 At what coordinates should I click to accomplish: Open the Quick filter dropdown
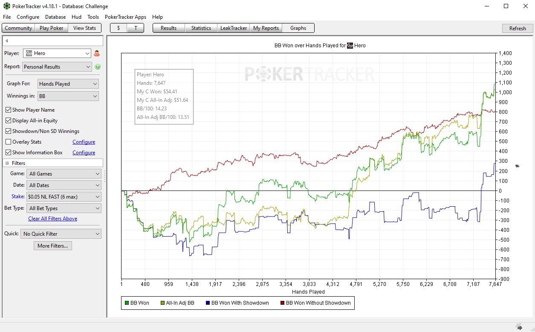tap(61, 234)
